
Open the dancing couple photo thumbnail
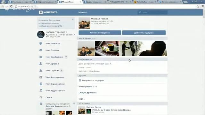(x=128, y=49)
